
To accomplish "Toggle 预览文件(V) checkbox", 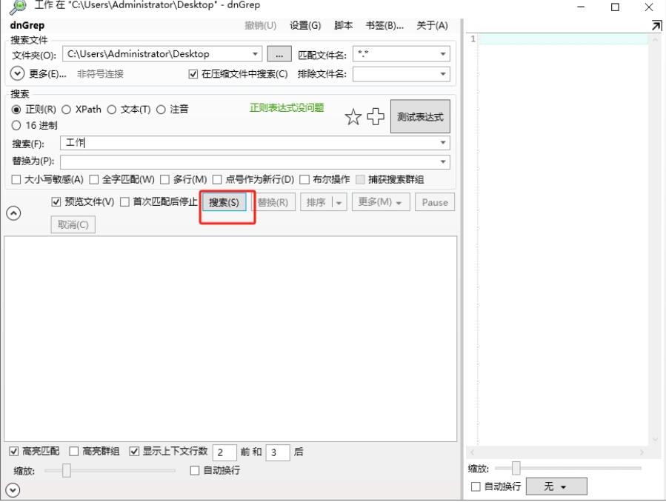I will tap(56, 202).
